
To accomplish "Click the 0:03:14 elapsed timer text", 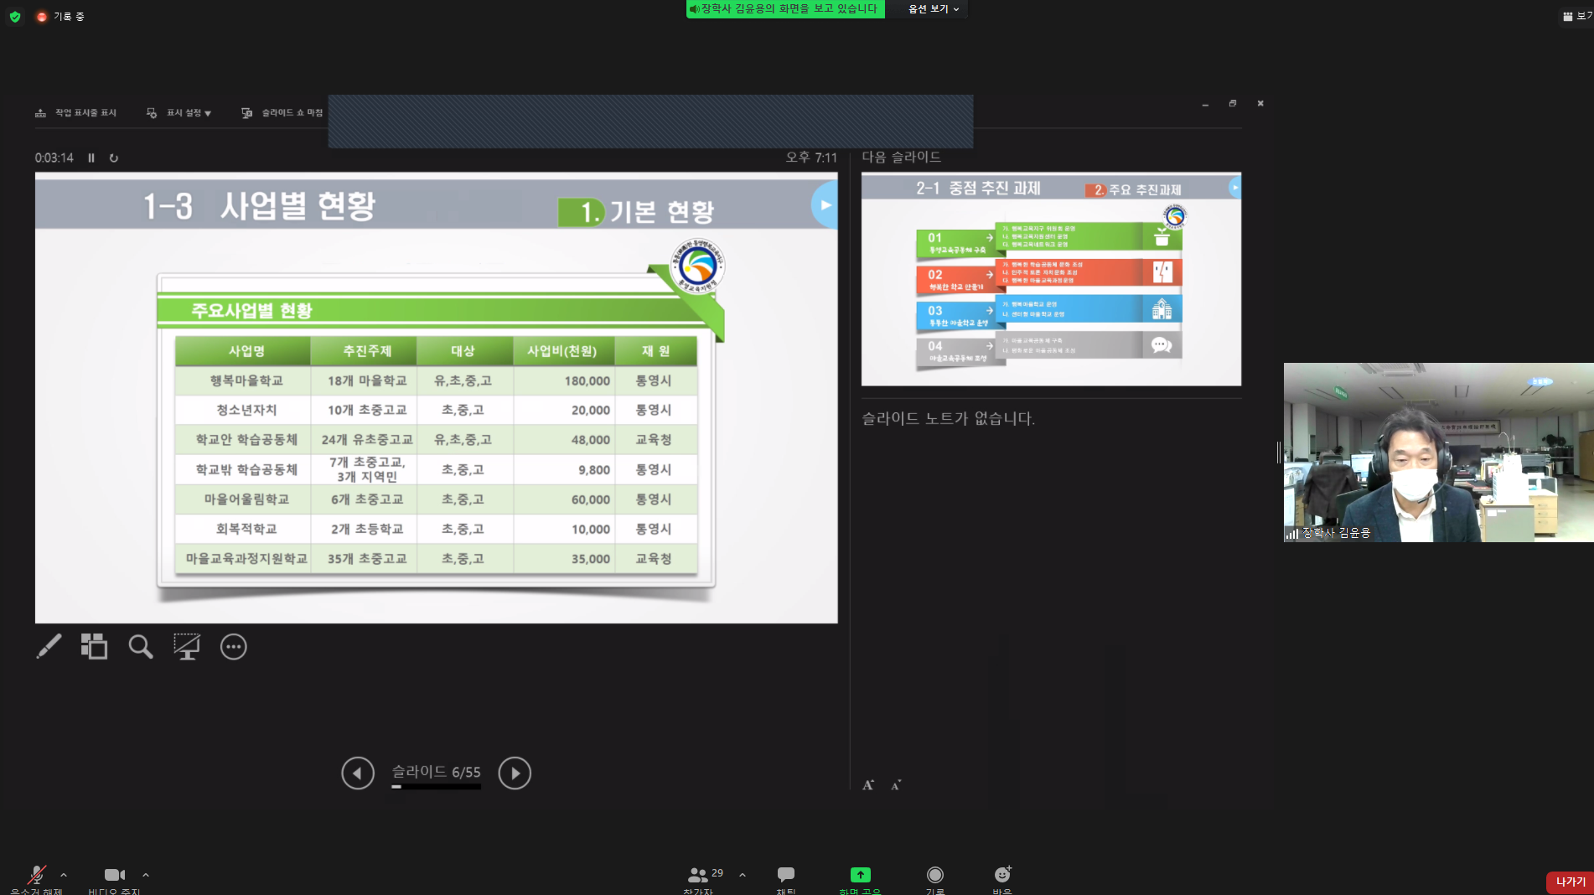I will point(54,158).
